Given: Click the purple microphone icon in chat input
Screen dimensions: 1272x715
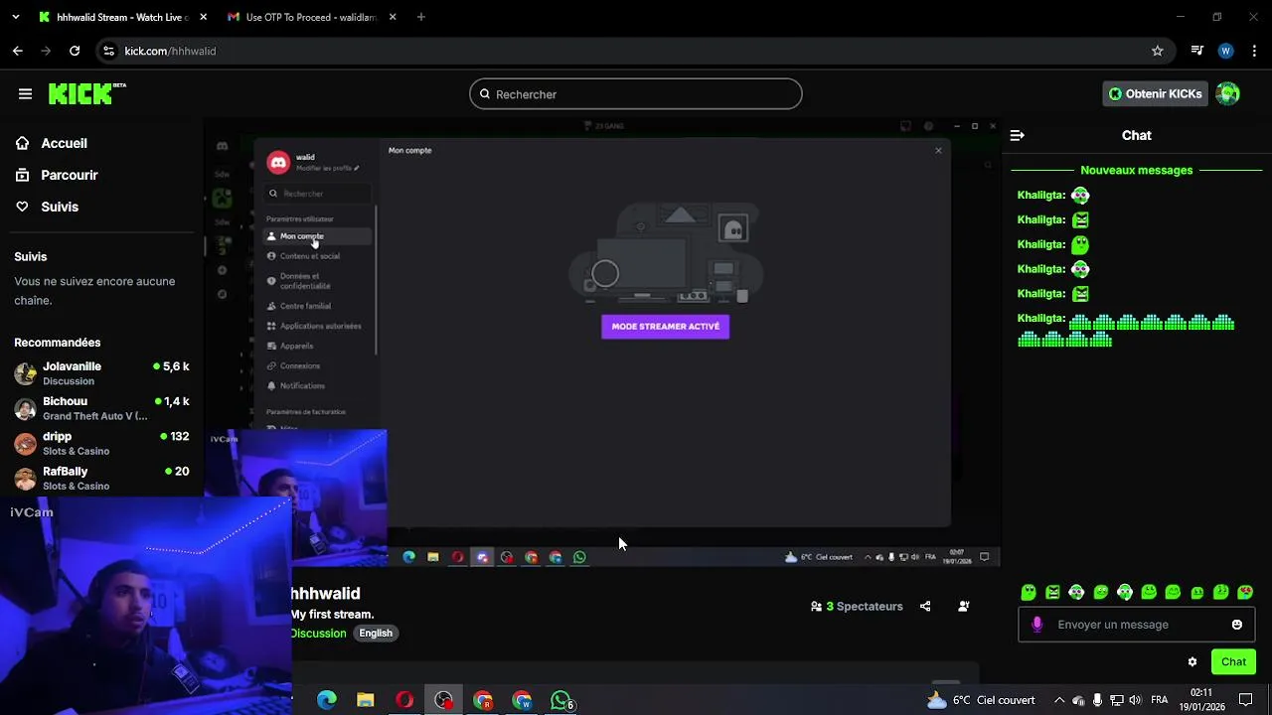Looking at the screenshot, I should 1036,624.
